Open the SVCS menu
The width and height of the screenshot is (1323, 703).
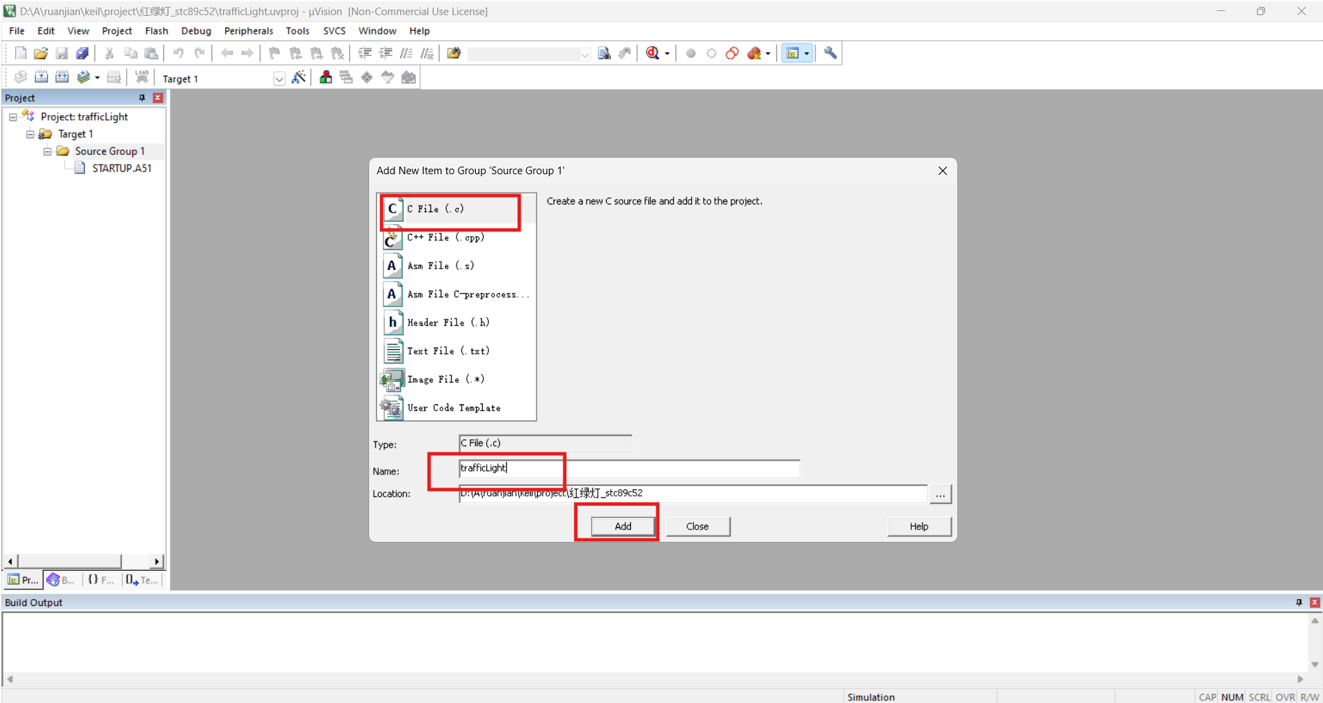(x=334, y=31)
